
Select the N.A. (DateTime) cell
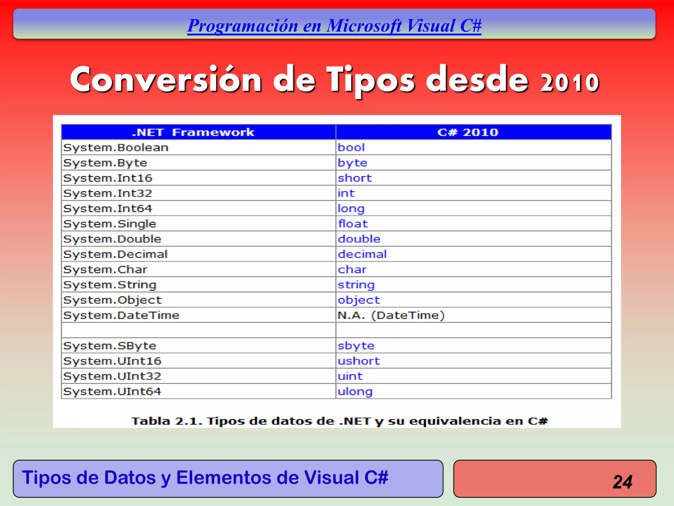474,315
